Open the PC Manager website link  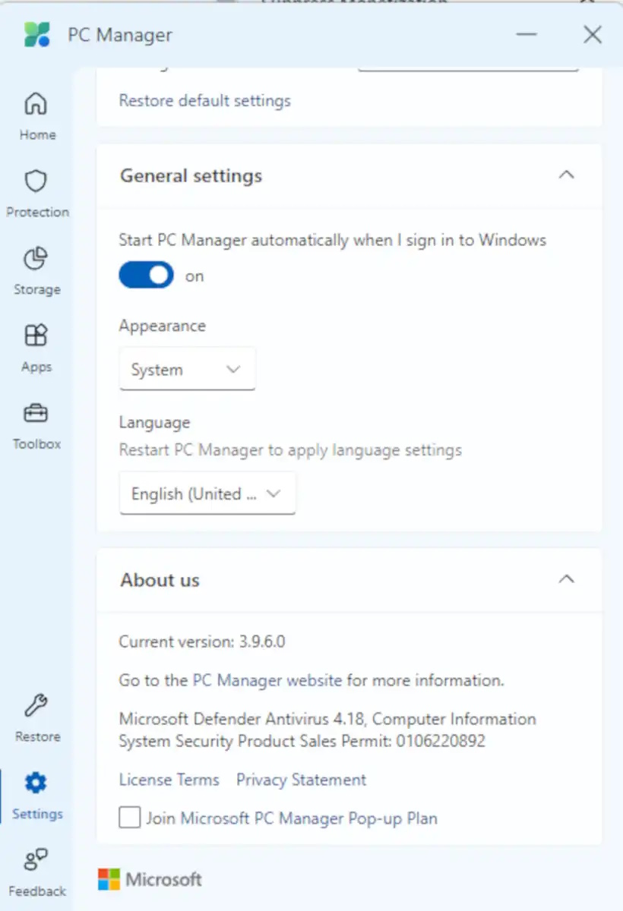pos(267,680)
